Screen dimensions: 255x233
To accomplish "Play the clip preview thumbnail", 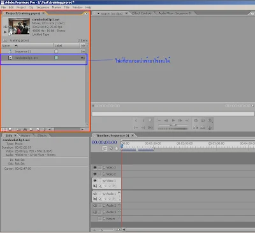I will pyautogui.click(x=5, y=32).
